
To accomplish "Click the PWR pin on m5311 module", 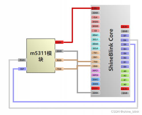I will pos(22,60).
